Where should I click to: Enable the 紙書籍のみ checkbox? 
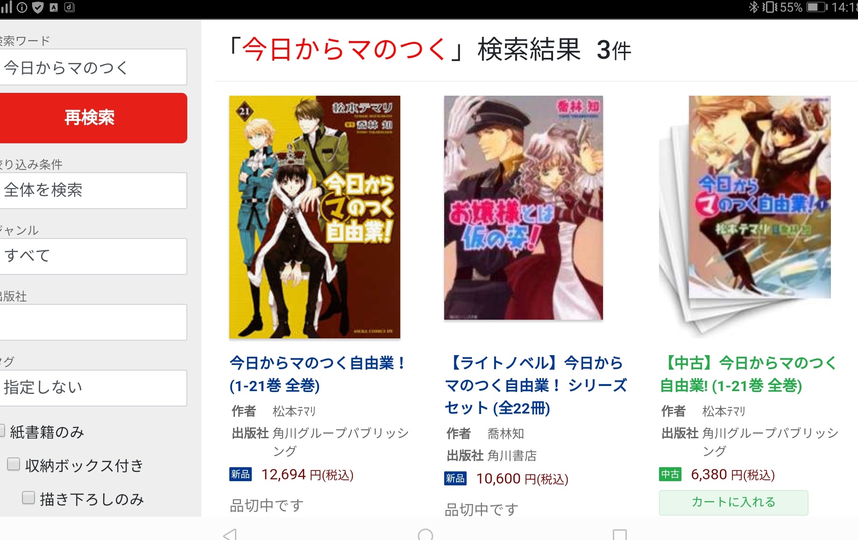click(2, 430)
